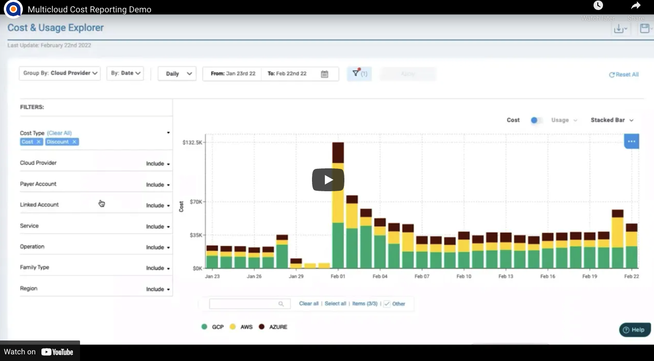
Task: Open the chart three-dots options menu
Action: 632,141
